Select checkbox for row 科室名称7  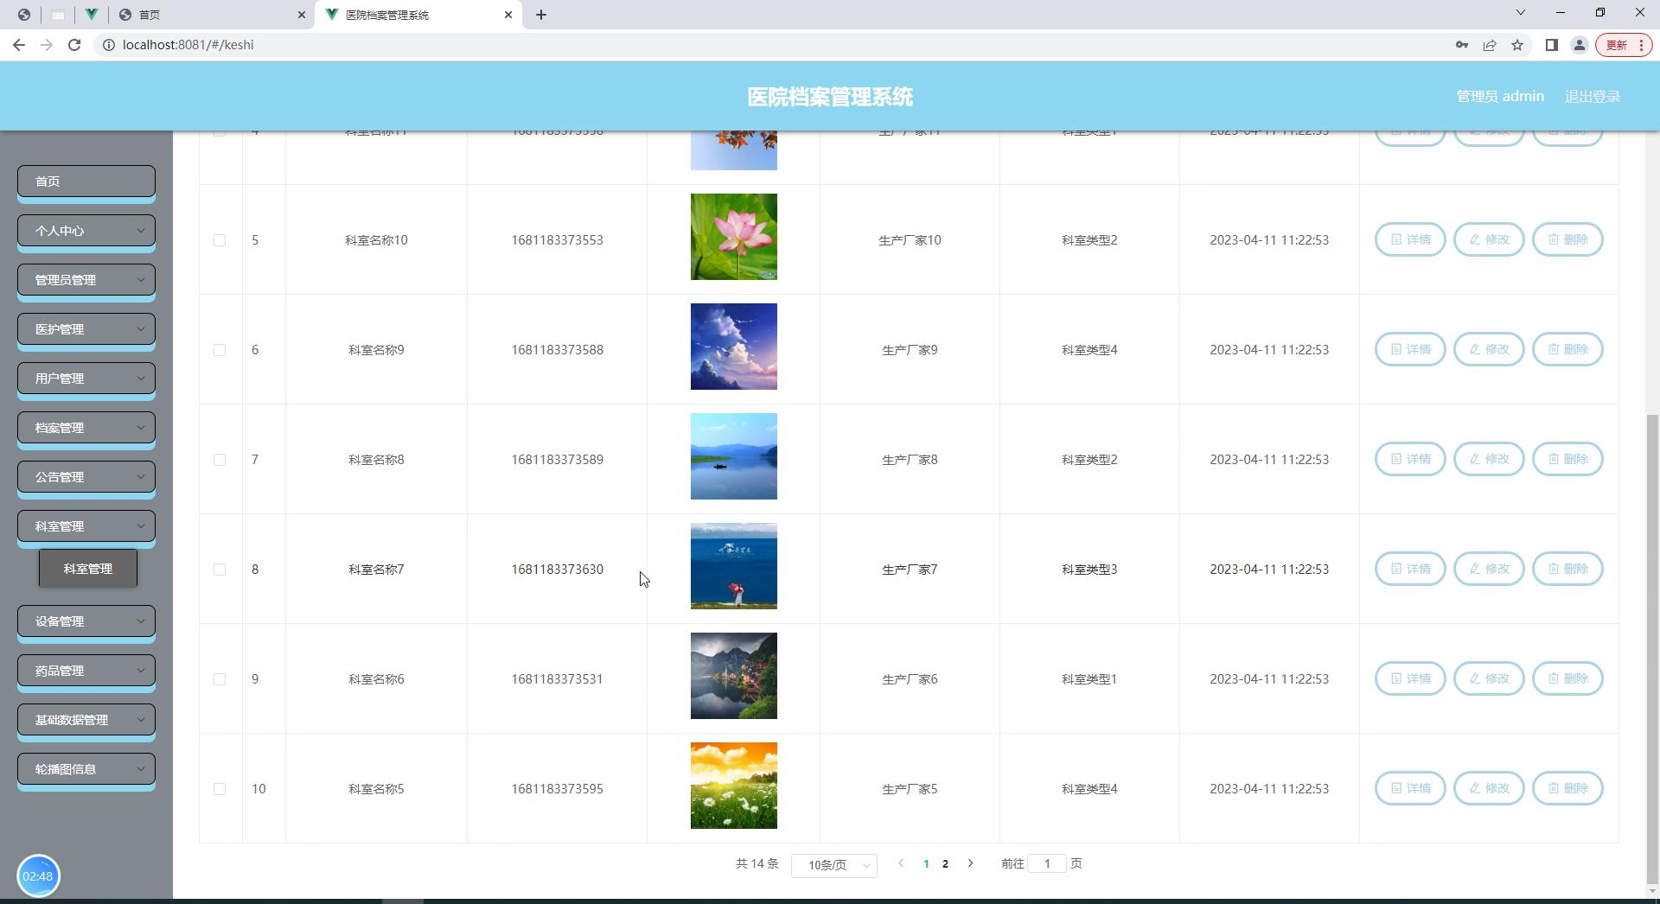click(x=220, y=570)
